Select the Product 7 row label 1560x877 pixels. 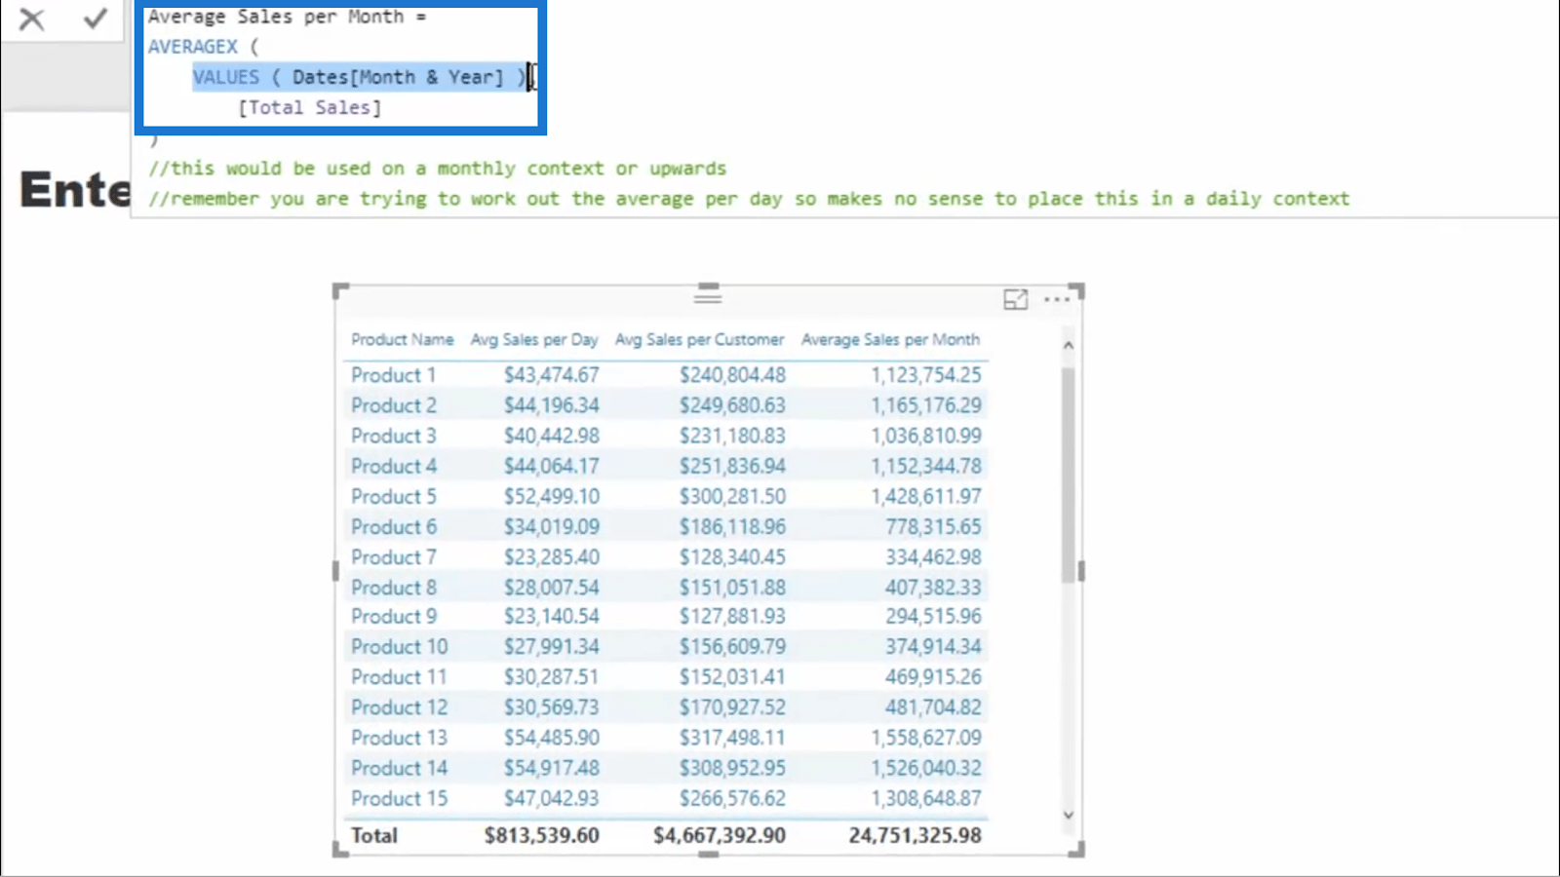pos(393,556)
